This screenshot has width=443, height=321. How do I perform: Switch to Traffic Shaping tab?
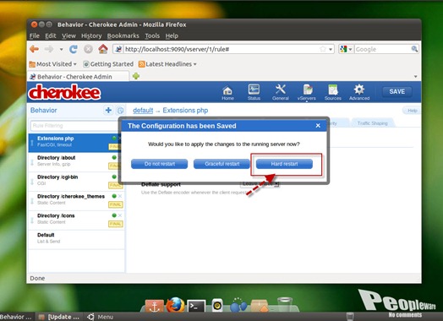tap(372, 123)
